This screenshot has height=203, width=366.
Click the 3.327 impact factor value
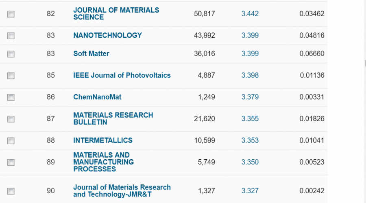(250, 190)
